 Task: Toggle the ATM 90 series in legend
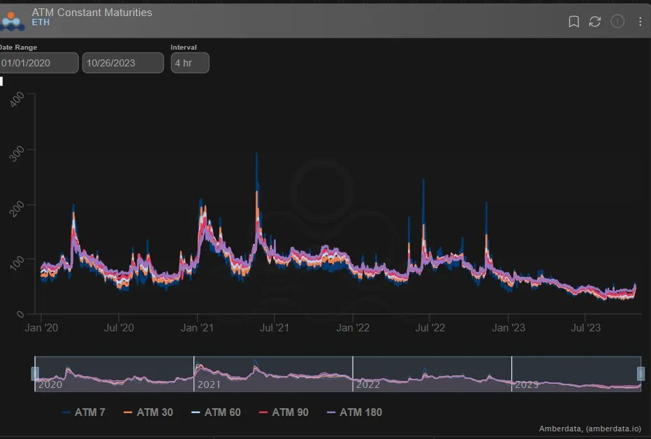coord(284,412)
